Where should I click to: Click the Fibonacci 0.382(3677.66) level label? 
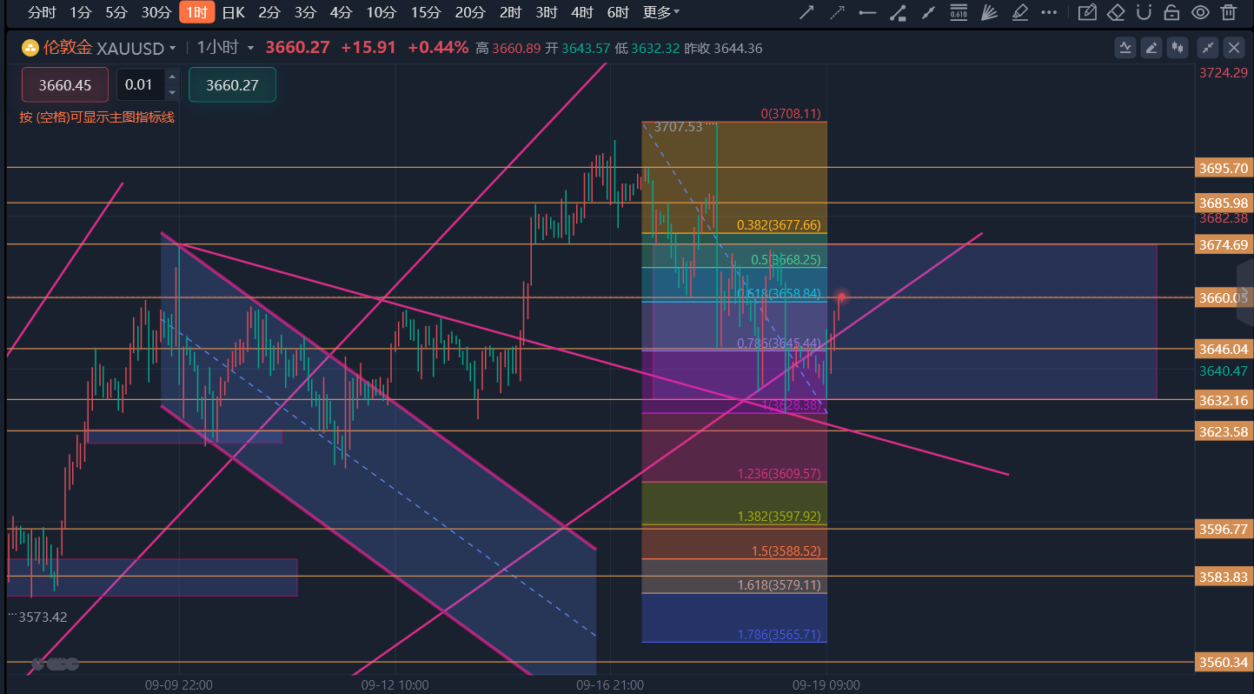[x=779, y=225]
